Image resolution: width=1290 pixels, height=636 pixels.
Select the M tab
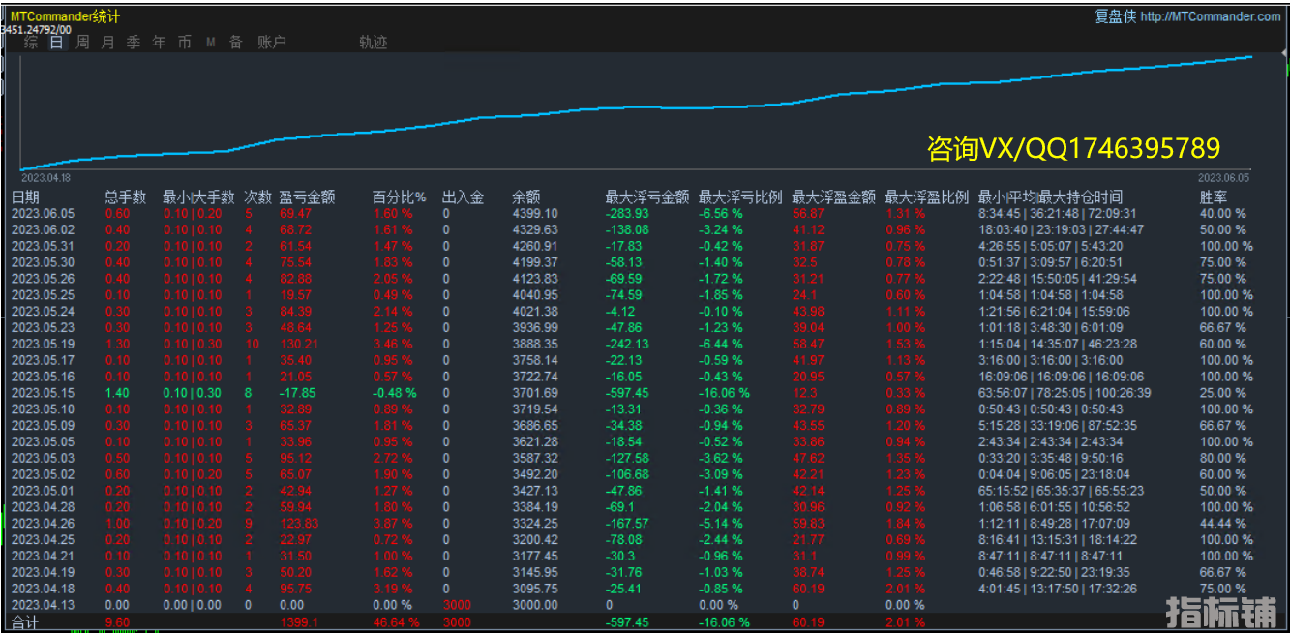pos(210,43)
